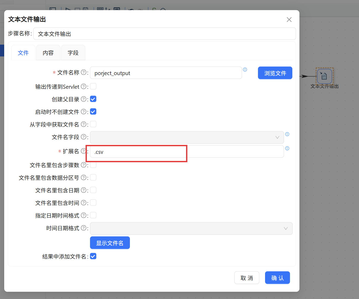Switch to 字段 tab
This screenshot has width=359, height=299.
click(x=73, y=53)
